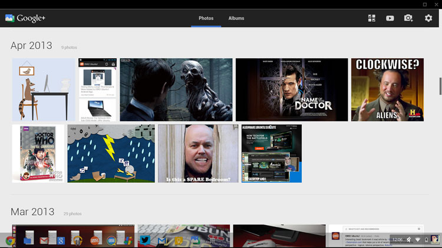Open the Twitter app from the shelf

pos(145,240)
